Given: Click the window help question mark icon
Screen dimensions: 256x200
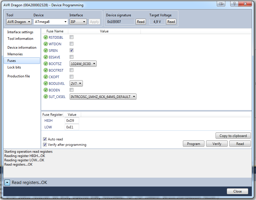Looking at the screenshot, I should 234,4.
